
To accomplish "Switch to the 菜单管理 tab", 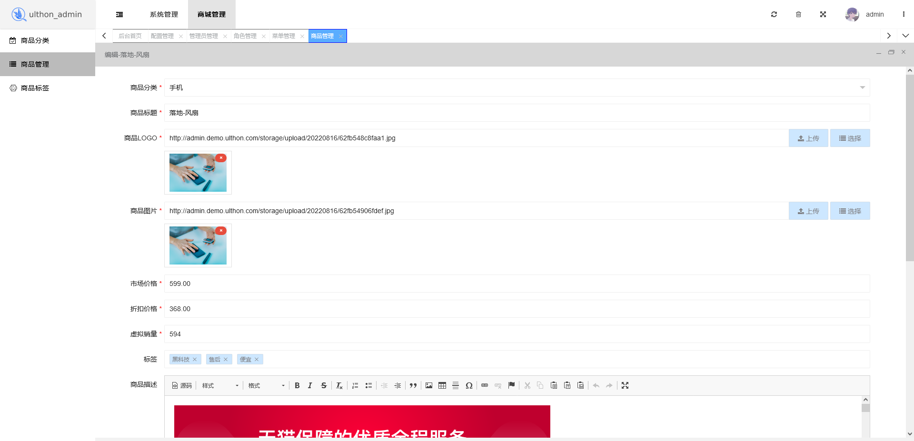I will click(x=284, y=36).
